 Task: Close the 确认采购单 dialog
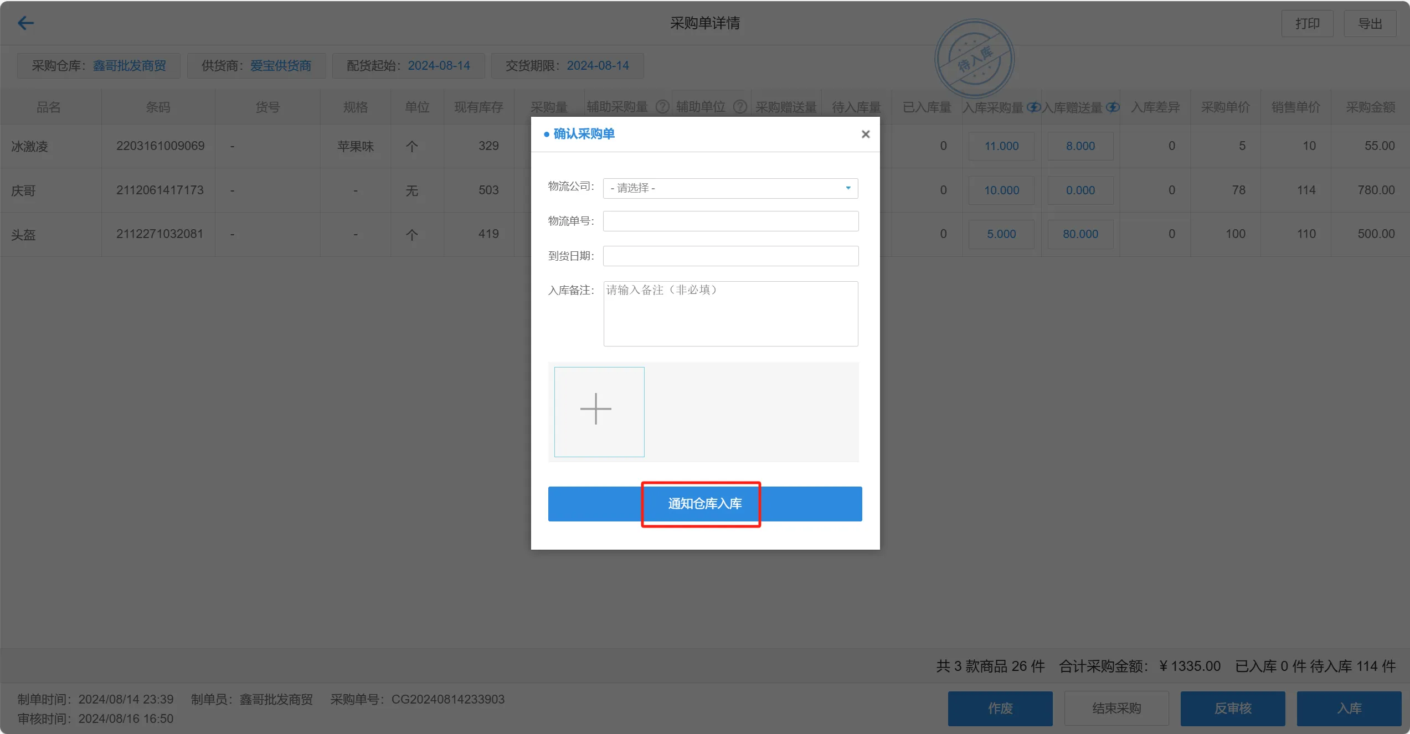coord(866,134)
